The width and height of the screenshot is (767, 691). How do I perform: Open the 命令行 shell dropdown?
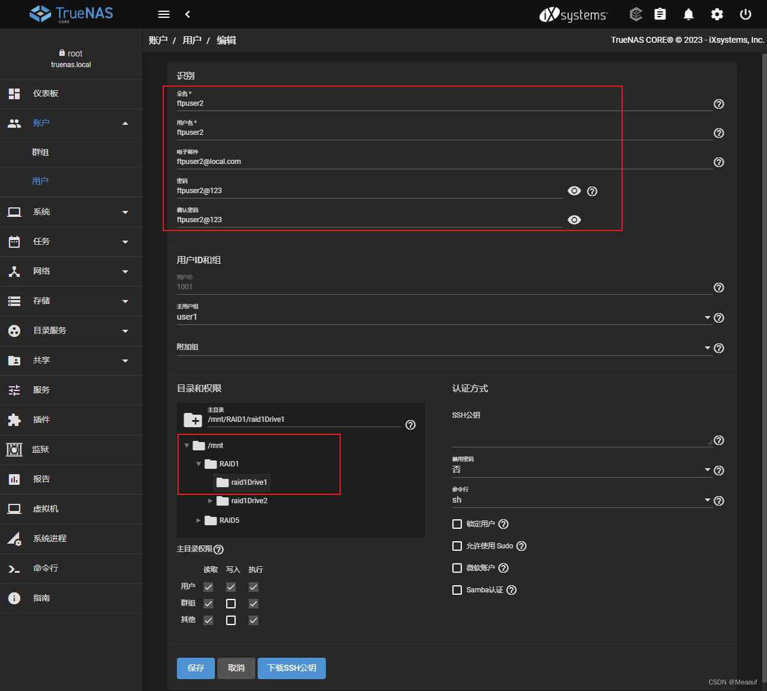point(581,500)
